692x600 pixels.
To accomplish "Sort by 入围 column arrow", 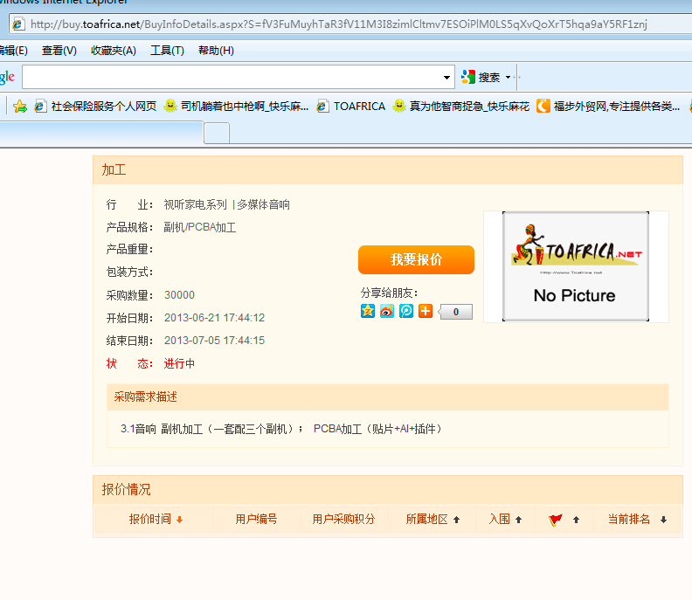I will 518,520.
